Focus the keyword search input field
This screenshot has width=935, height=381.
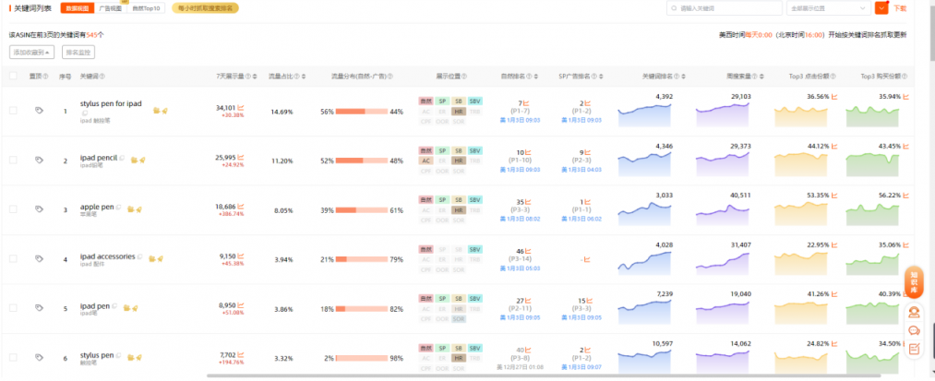pyautogui.click(x=724, y=7)
